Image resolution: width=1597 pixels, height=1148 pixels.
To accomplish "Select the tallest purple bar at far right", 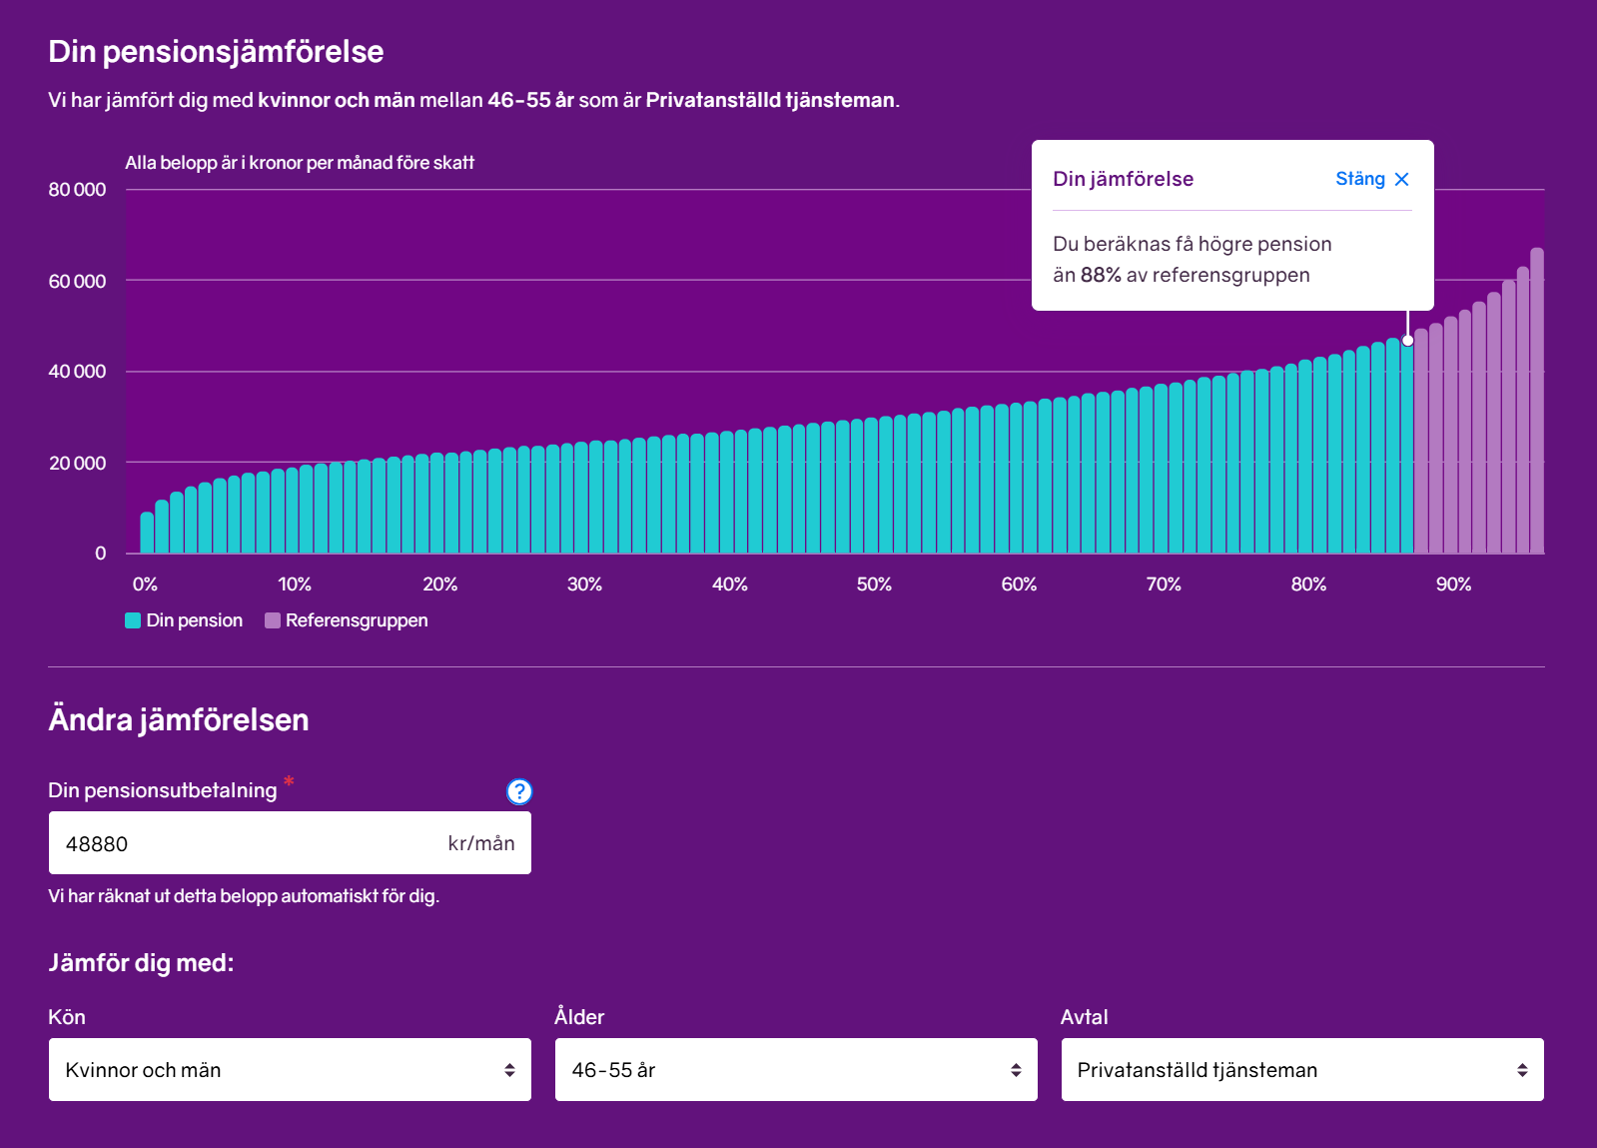I will 1537,400.
